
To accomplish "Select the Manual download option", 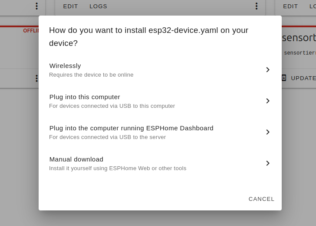I will click(130, 163).
